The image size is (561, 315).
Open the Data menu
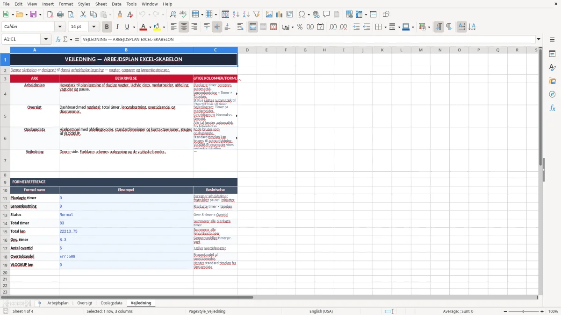click(x=116, y=4)
